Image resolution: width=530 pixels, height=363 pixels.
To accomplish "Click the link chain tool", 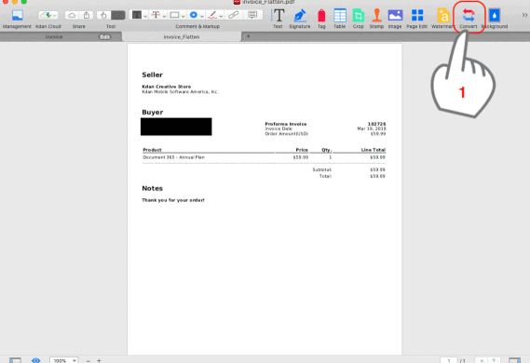I will [233, 15].
